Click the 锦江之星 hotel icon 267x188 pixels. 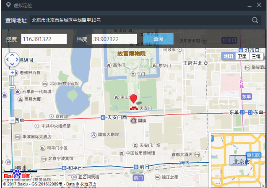(x=158, y=177)
